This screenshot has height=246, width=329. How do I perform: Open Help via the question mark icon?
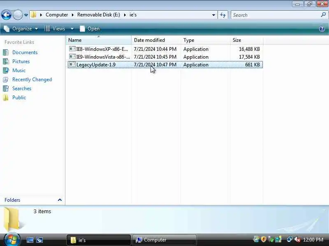322,29
